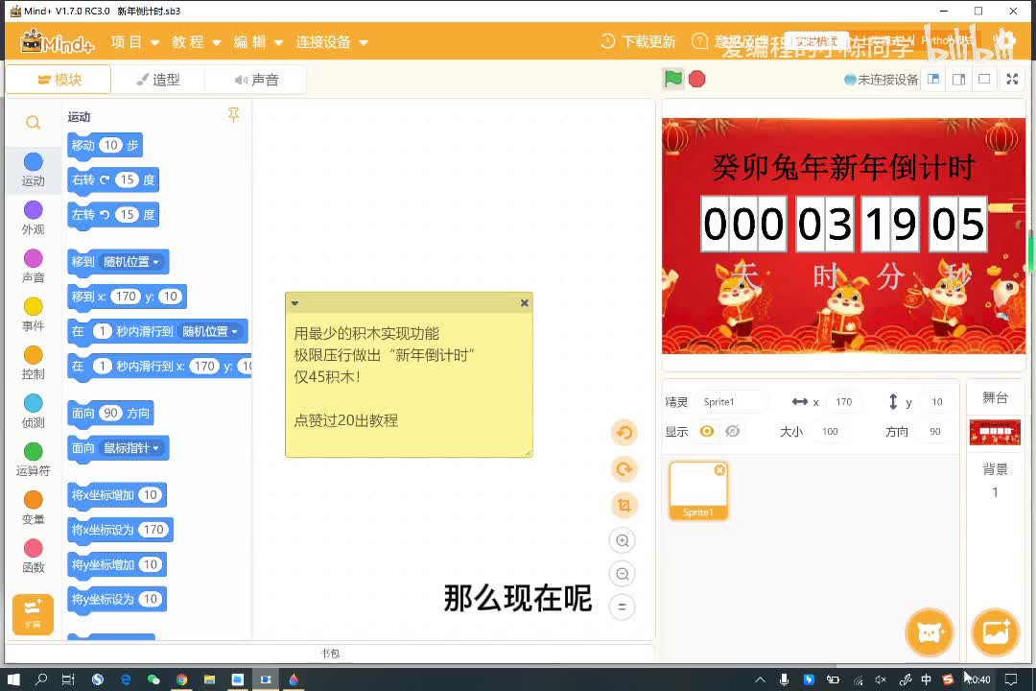
Task: Click the 右转 15 度 block
Action: [x=113, y=179]
